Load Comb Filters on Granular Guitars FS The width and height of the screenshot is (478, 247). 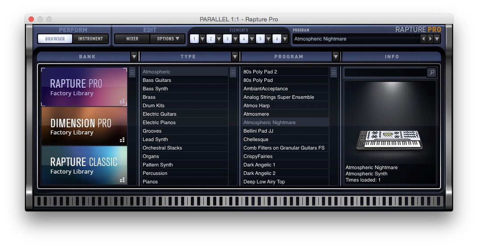coord(285,148)
